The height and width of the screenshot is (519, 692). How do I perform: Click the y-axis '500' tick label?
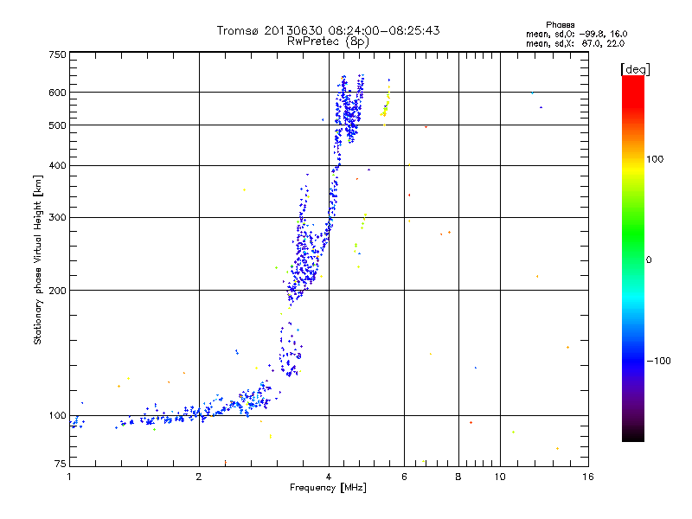57,125
